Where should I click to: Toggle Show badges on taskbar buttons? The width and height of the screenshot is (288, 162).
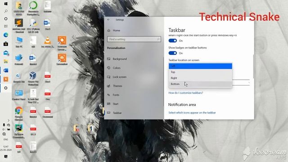172,53
